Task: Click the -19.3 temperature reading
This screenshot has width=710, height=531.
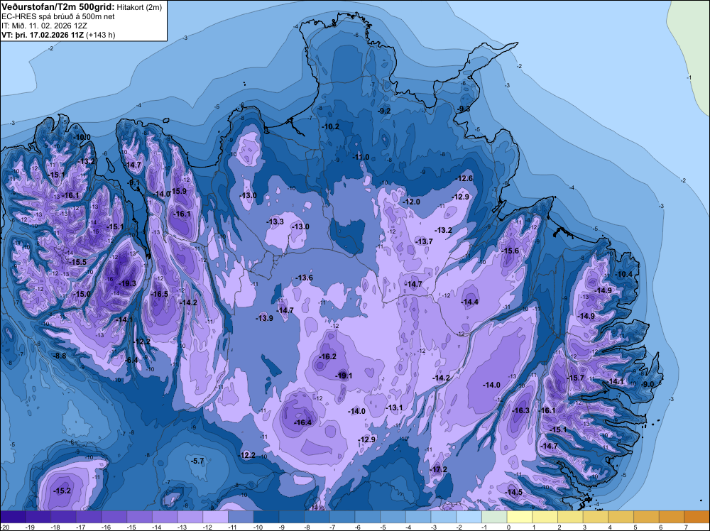Action: (127, 283)
